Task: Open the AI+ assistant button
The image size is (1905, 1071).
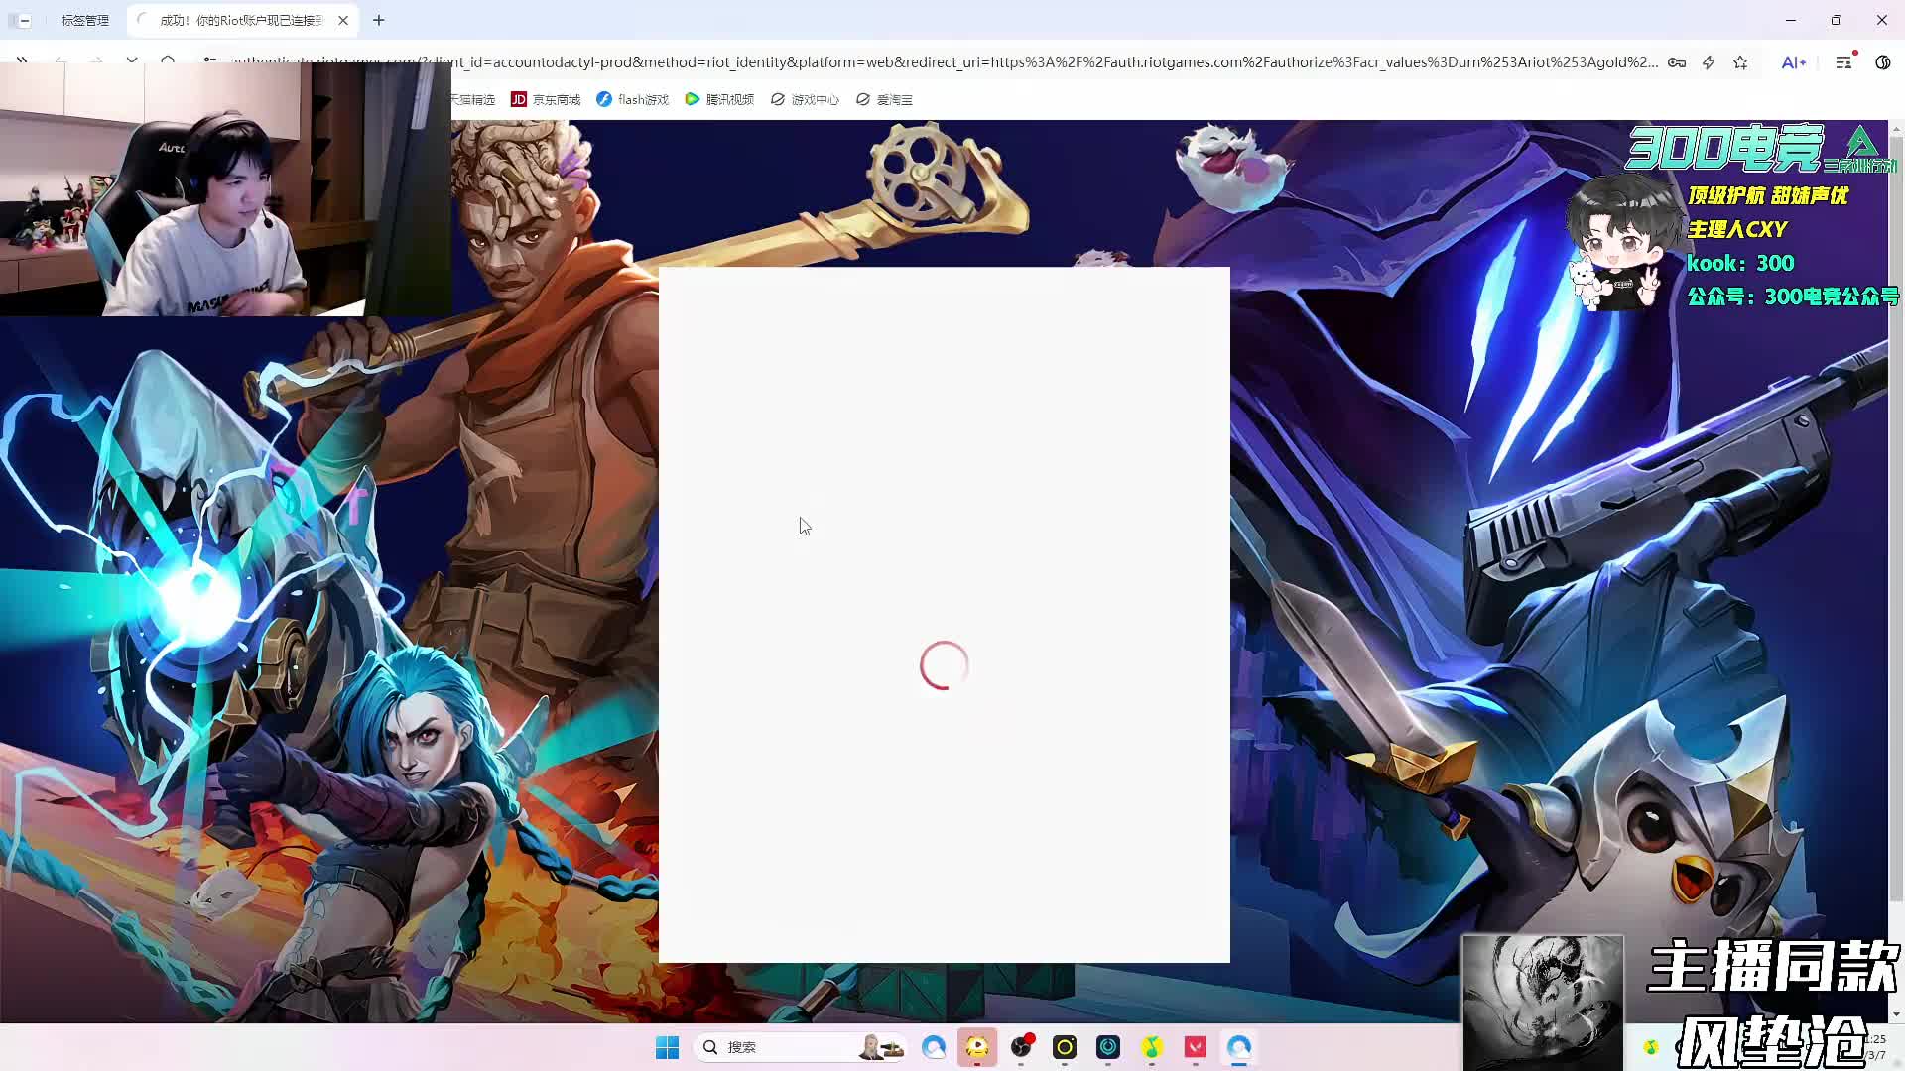Action: 1793,62
